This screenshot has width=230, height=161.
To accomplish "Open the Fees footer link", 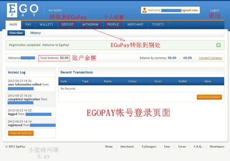I will (x=167, y=146).
